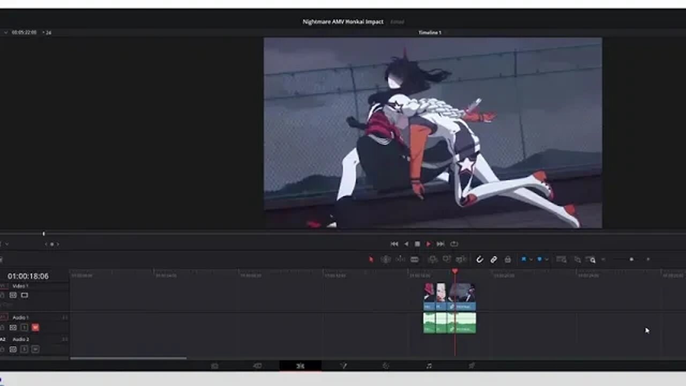Viewport: 686px width, 386px height.
Task: Stop playback using the square stop button
Action: [417, 244]
